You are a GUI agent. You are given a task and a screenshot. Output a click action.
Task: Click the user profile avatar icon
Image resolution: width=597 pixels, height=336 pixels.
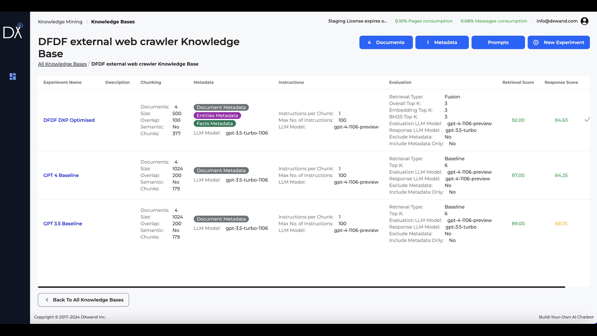584,21
